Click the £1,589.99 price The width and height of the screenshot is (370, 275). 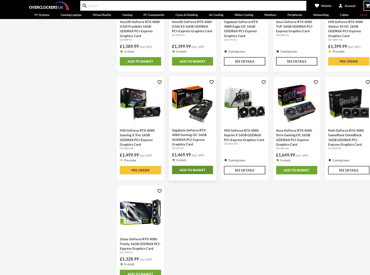pos(129,46)
